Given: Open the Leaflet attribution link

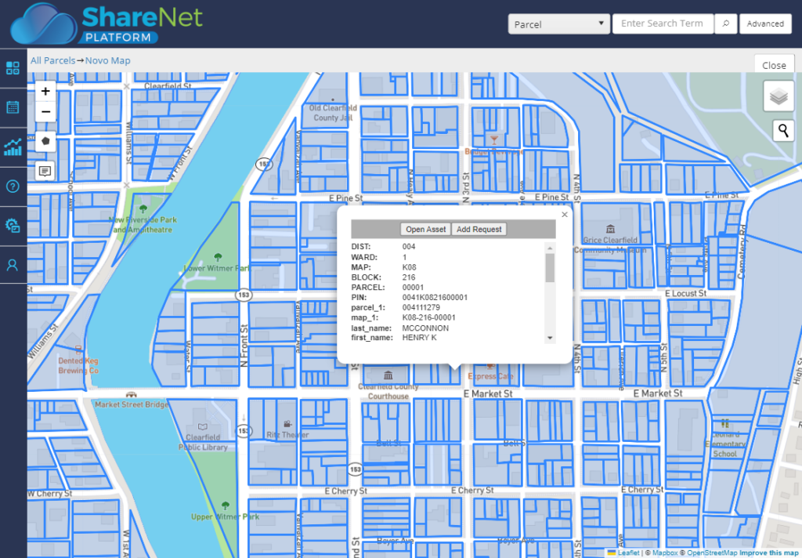Looking at the screenshot, I should [x=628, y=553].
